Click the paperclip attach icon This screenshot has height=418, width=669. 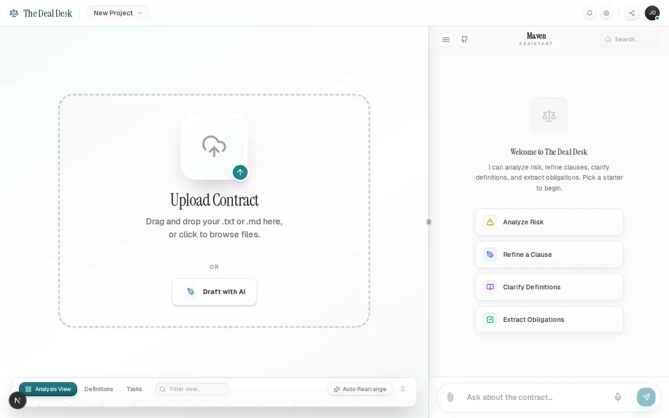(x=450, y=397)
